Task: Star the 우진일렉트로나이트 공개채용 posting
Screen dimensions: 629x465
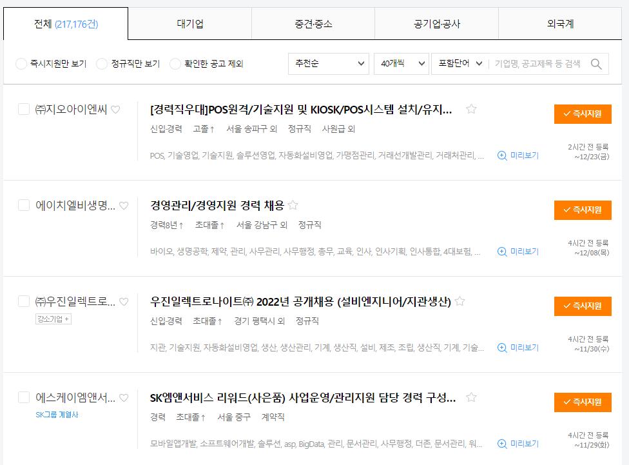Action: tap(461, 301)
